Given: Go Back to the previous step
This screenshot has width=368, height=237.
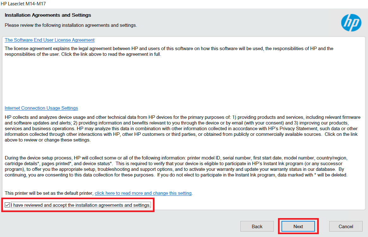Looking at the screenshot, I should pos(257,227).
